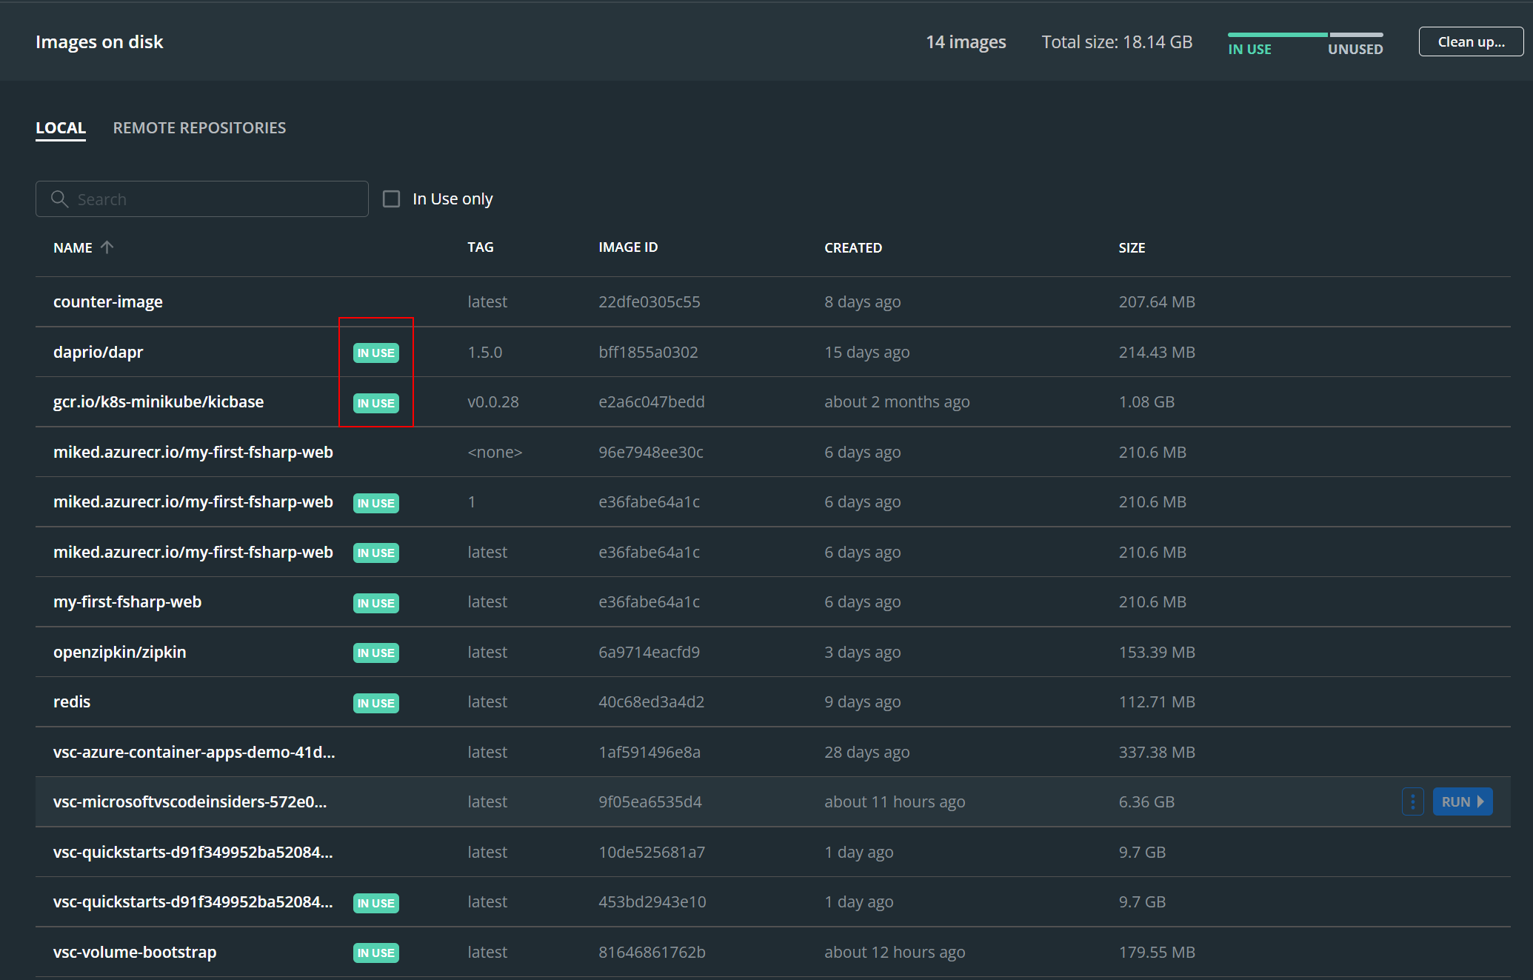Click the '14 images' count label

click(x=966, y=41)
